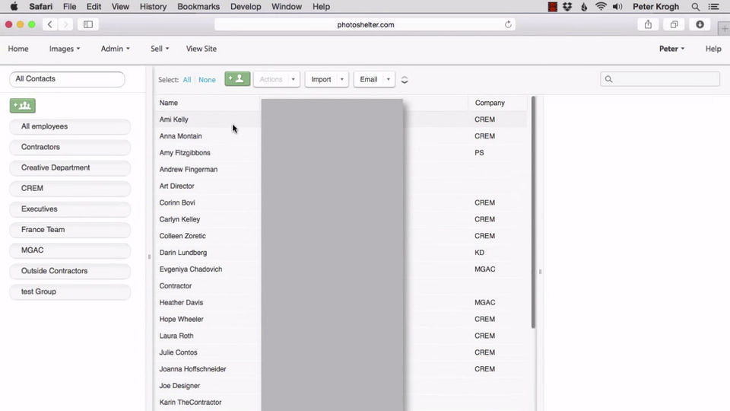The image size is (730, 411).
Task: Select the Heather Davis contact row
Action: click(x=341, y=302)
